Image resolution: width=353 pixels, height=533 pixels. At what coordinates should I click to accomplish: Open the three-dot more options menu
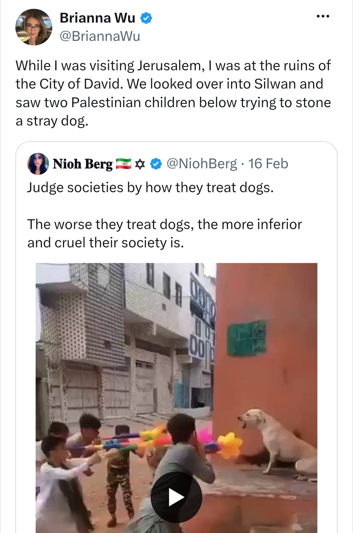click(323, 16)
